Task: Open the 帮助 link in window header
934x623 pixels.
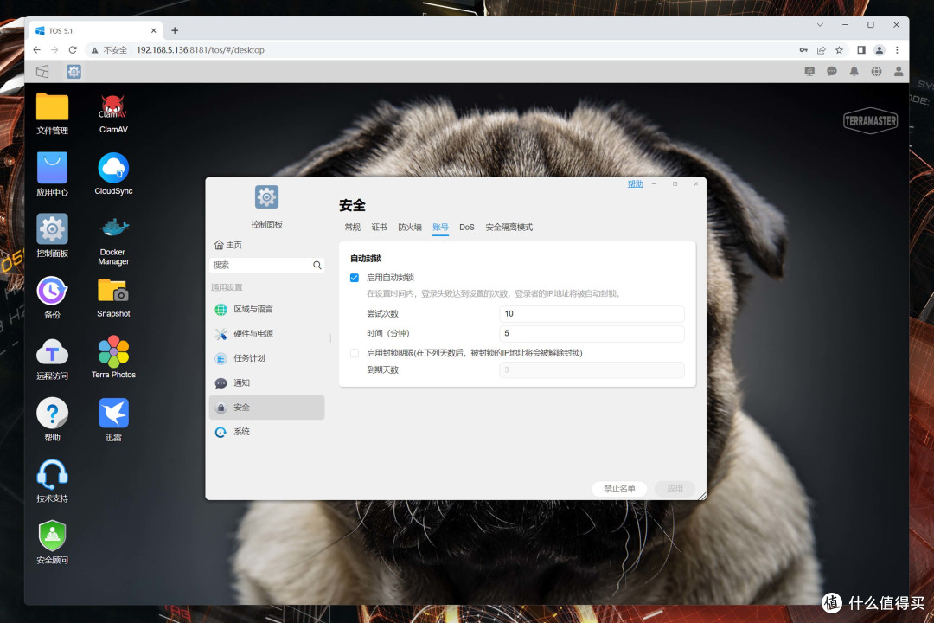Action: tap(635, 183)
